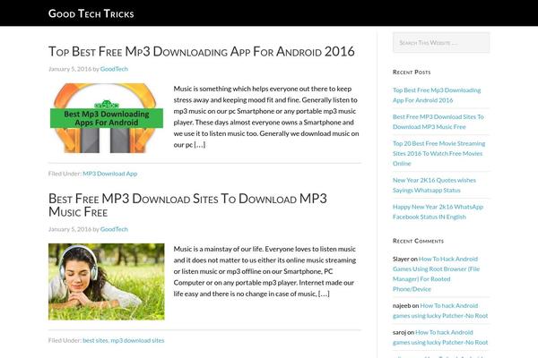Click commenter name saroj
The height and width of the screenshot is (358, 538).
click(x=399, y=332)
